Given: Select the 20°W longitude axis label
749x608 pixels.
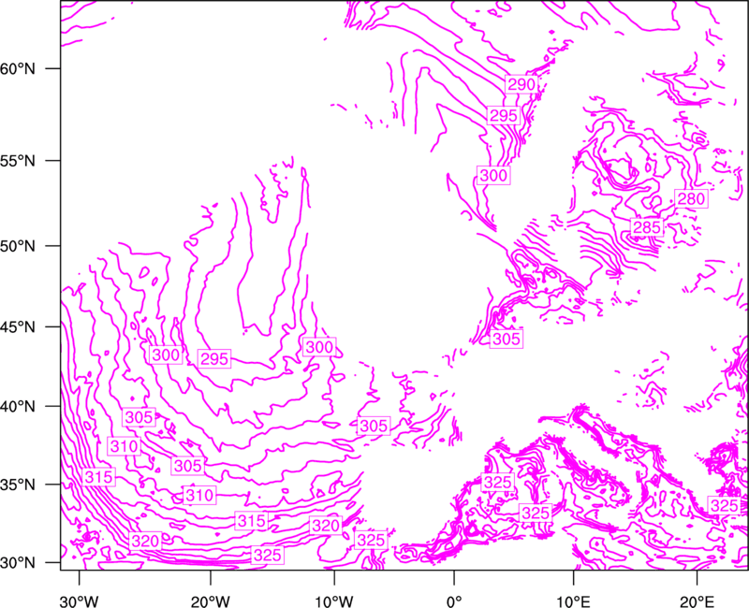Looking at the screenshot, I should [x=211, y=601].
